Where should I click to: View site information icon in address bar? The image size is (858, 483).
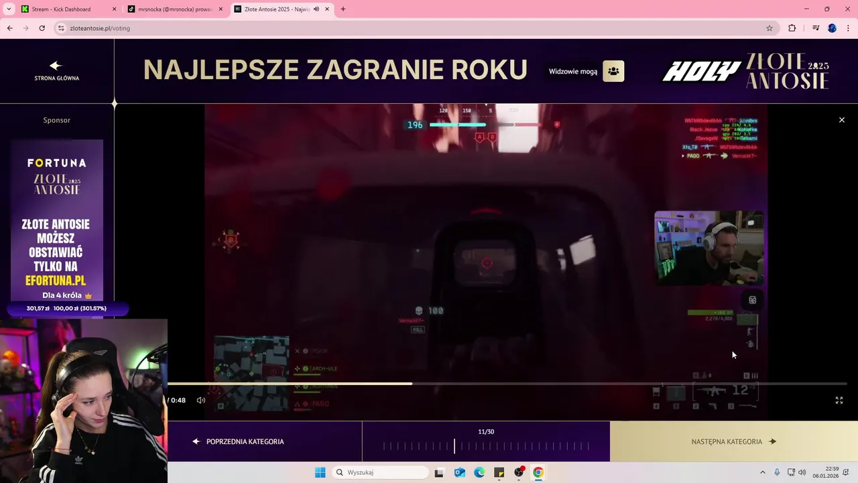point(61,28)
